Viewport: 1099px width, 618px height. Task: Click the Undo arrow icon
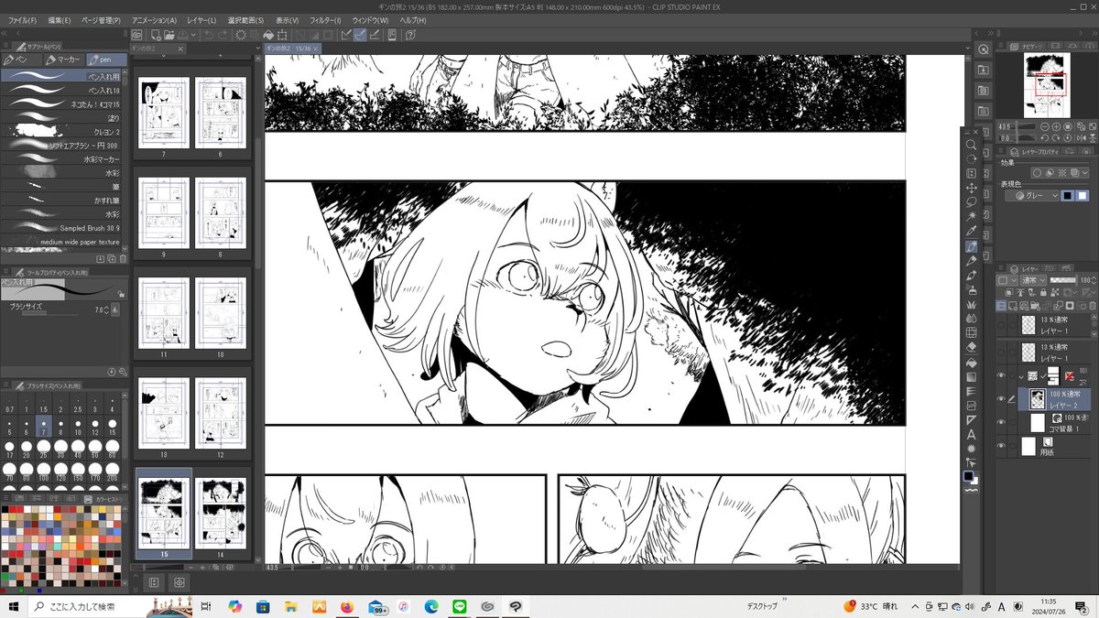(208, 35)
